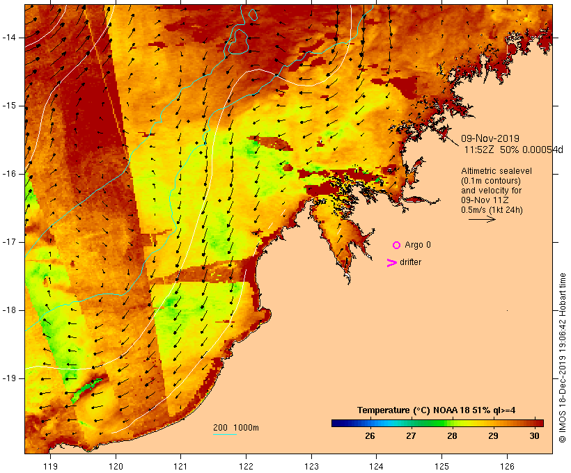Click the 'drifter' legend label

pyautogui.click(x=410, y=262)
